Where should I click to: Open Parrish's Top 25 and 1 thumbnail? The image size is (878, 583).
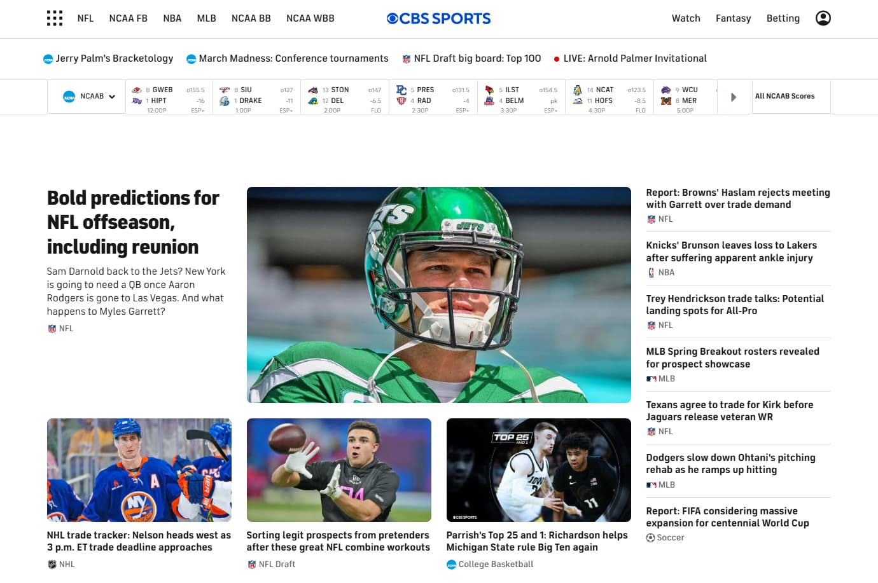538,470
